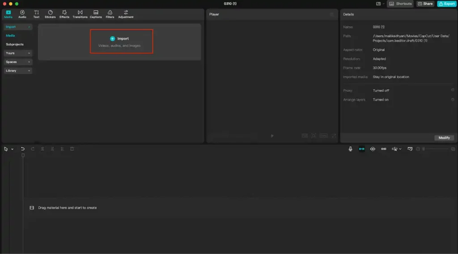Screen dimensions: 458x254
Task: Toggle clip linkage on the timeline
Action: point(384,149)
